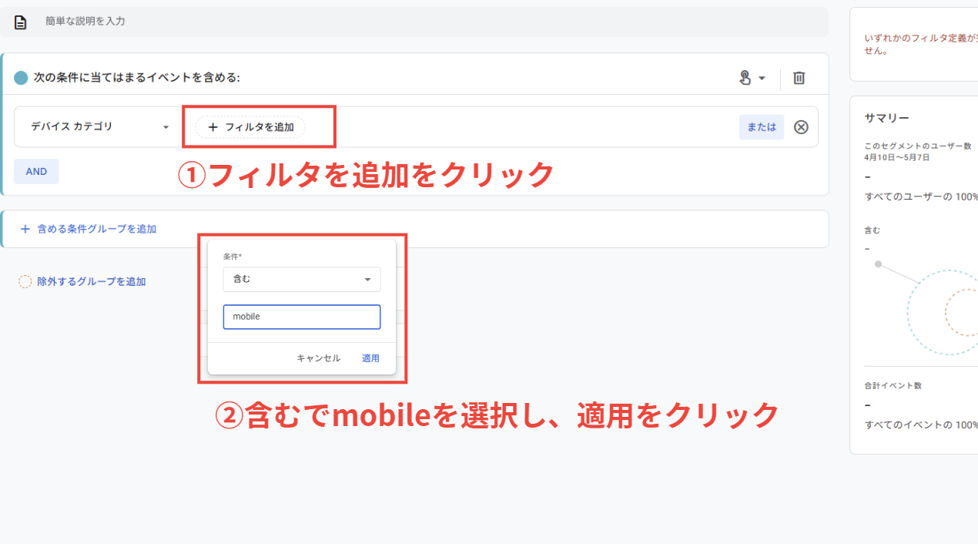Remove condition using the circled X icon

[801, 127]
